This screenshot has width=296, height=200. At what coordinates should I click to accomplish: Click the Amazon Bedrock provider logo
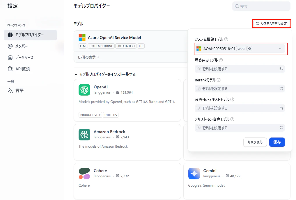[84, 134]
